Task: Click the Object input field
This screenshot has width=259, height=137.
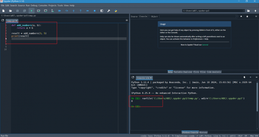Action: pyautogui.click(x=197, y=16)
